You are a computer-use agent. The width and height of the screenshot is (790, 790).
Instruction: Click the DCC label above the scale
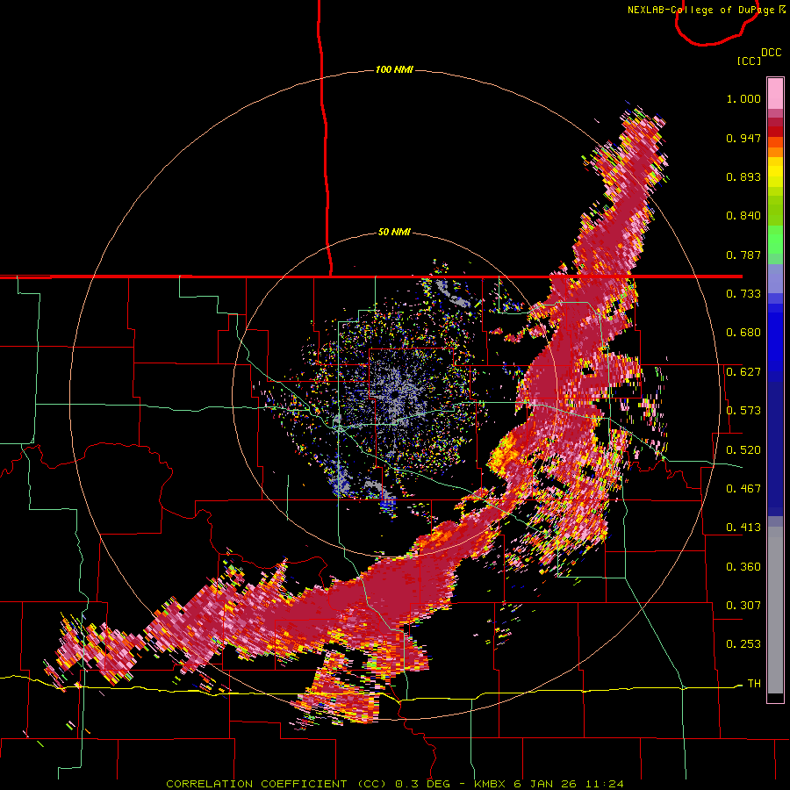[x=771, y=53]
